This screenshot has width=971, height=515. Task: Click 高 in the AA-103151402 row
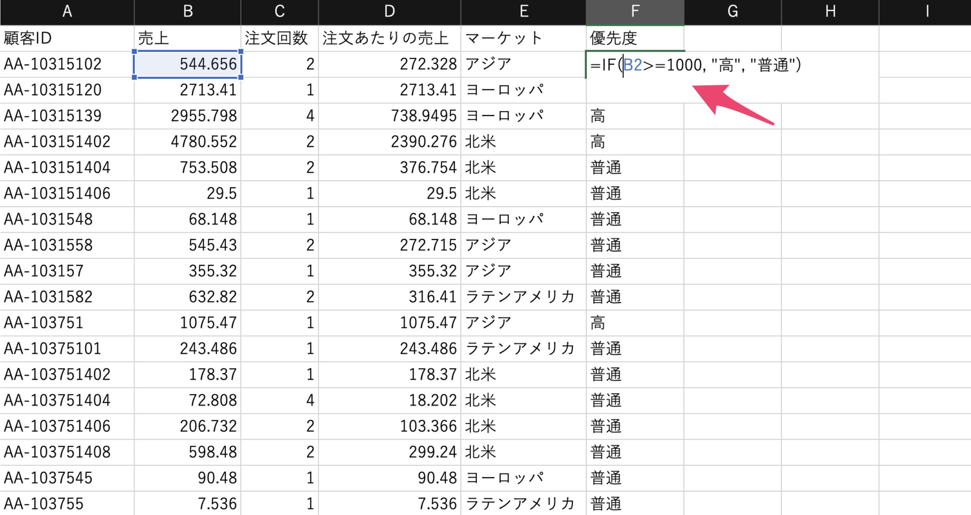635,142
